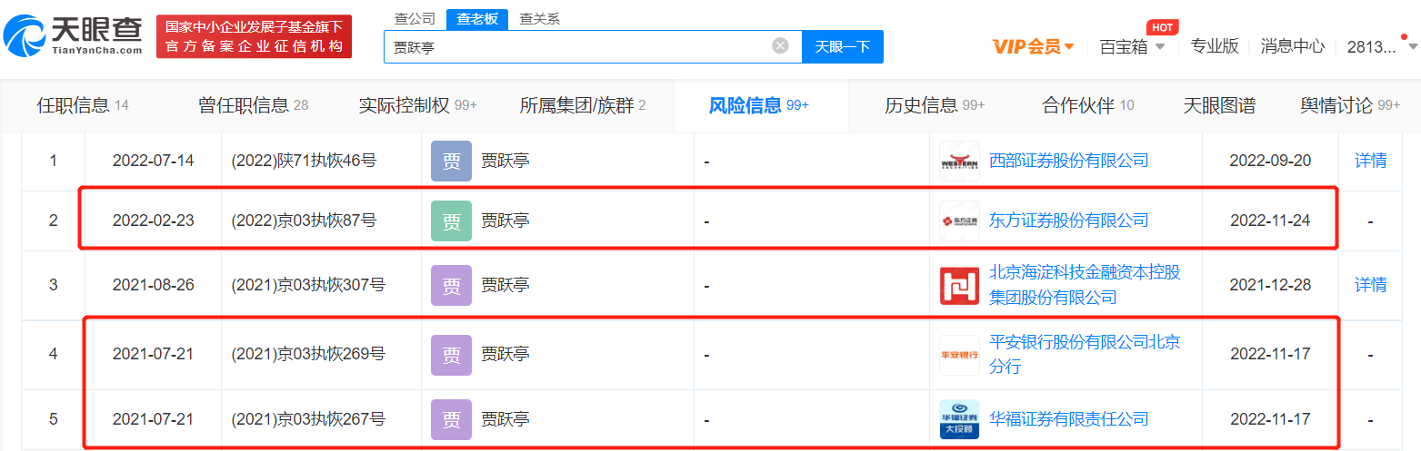Open 北京海淀科技金融资本控股集团 link
The width and height of the screenshot is (1421, 451).
point(1085,285)
